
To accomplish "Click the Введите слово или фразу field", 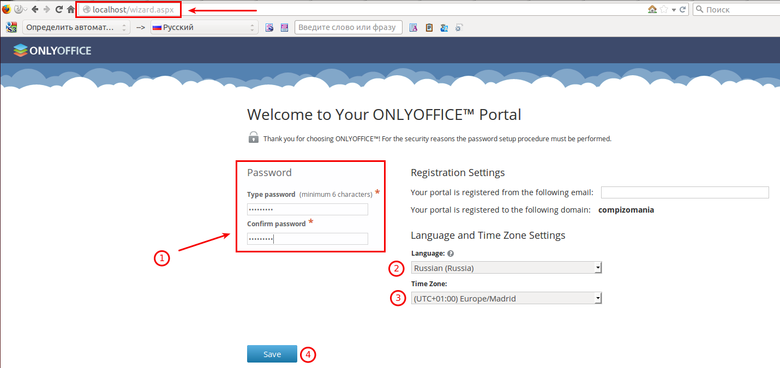I will [x=349, y=27].
